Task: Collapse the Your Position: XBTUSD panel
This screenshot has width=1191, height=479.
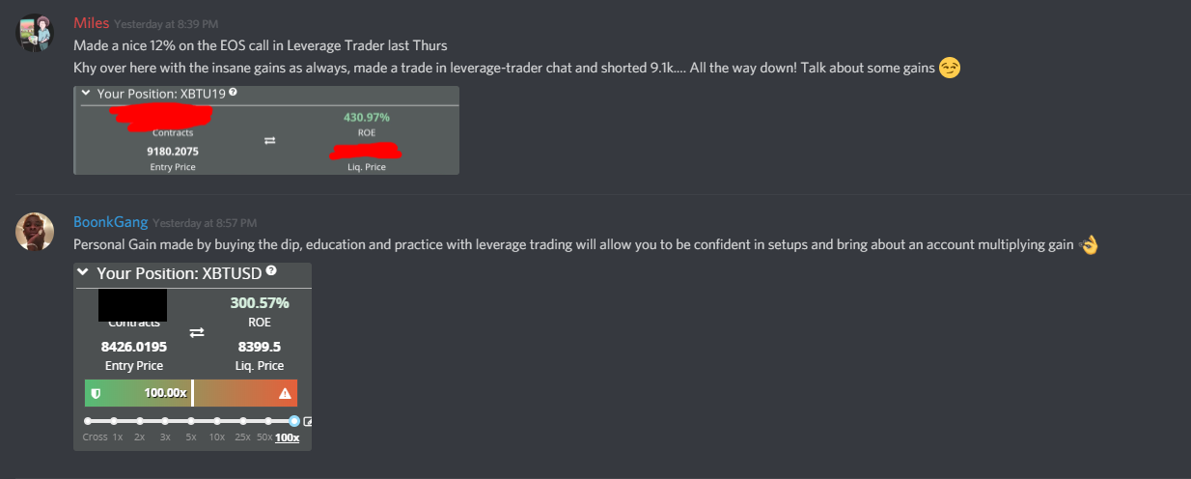Action: pyautogui.click(x=83, y=272)
